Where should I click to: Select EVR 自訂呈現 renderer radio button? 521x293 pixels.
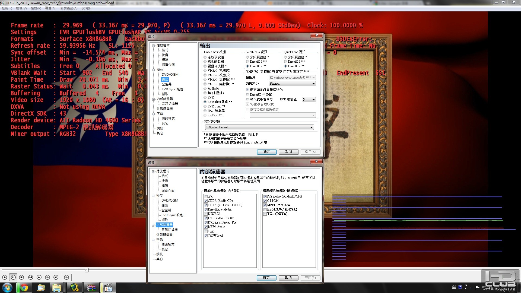point(205,102)
